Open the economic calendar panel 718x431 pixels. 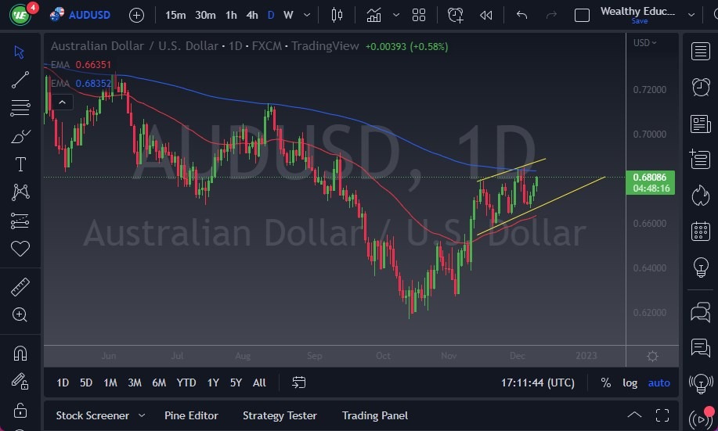coord(701,231)
